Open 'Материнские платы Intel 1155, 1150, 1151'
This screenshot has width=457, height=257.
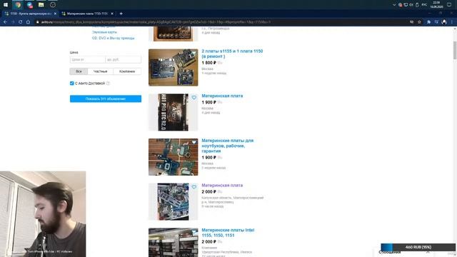coord(228,233)
